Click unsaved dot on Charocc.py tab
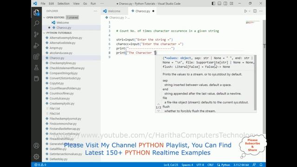Image resolution: width=297 pixels, height=167 pixels. pyautogui.click(x=153, y=11)
